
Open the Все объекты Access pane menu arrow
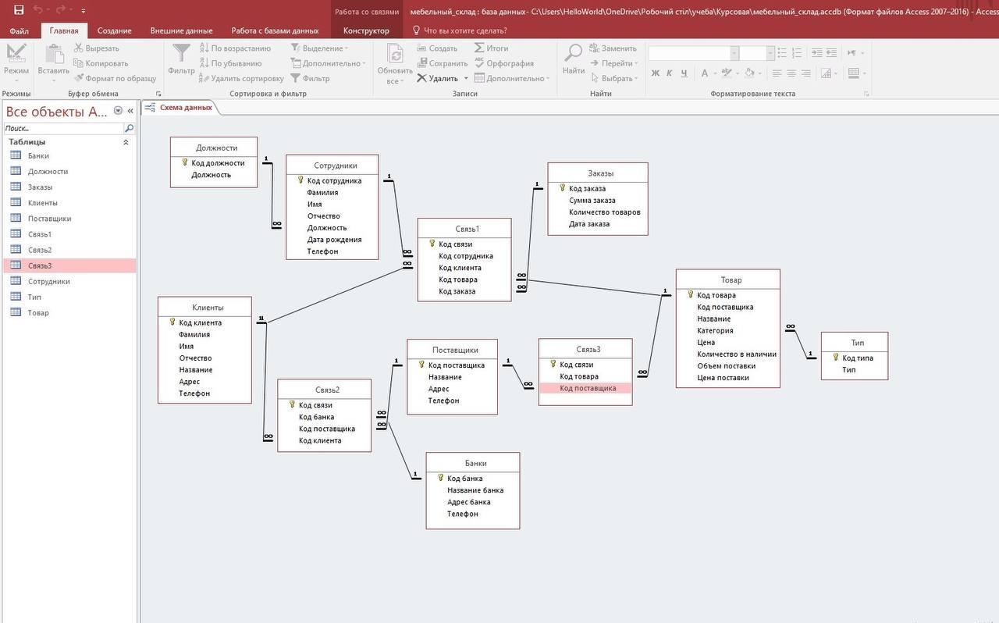click(118, 111)
